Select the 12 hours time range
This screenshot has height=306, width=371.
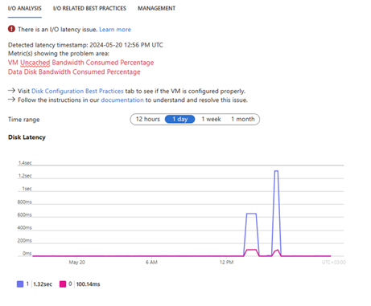tap(148, 119)
